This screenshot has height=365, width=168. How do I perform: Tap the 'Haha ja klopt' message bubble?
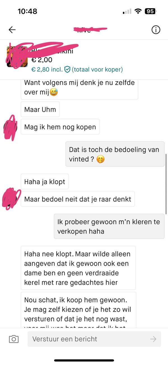45,182
